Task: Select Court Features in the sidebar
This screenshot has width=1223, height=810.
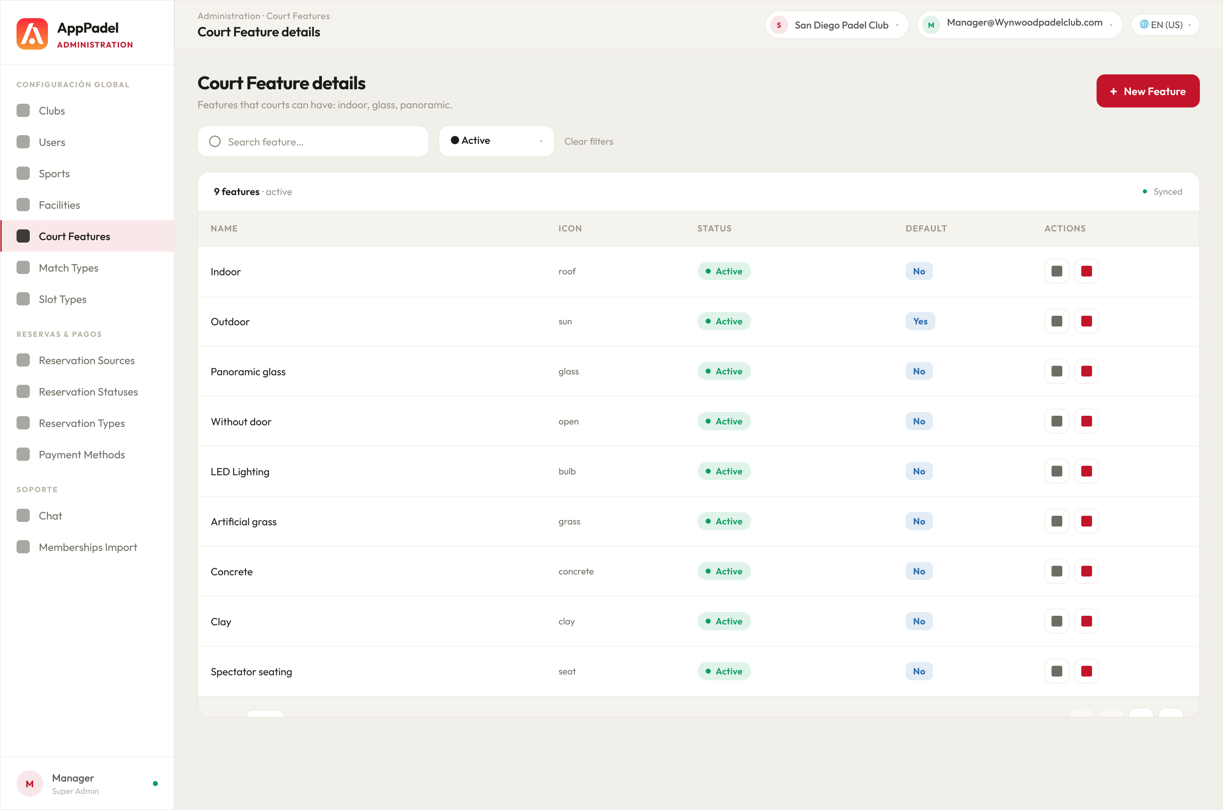Action: tap(87, 236)
